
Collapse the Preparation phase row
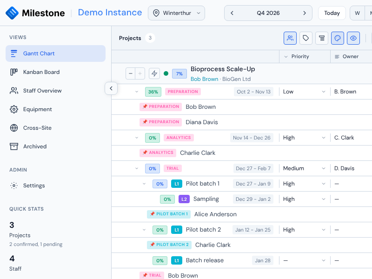pos(137,92)
